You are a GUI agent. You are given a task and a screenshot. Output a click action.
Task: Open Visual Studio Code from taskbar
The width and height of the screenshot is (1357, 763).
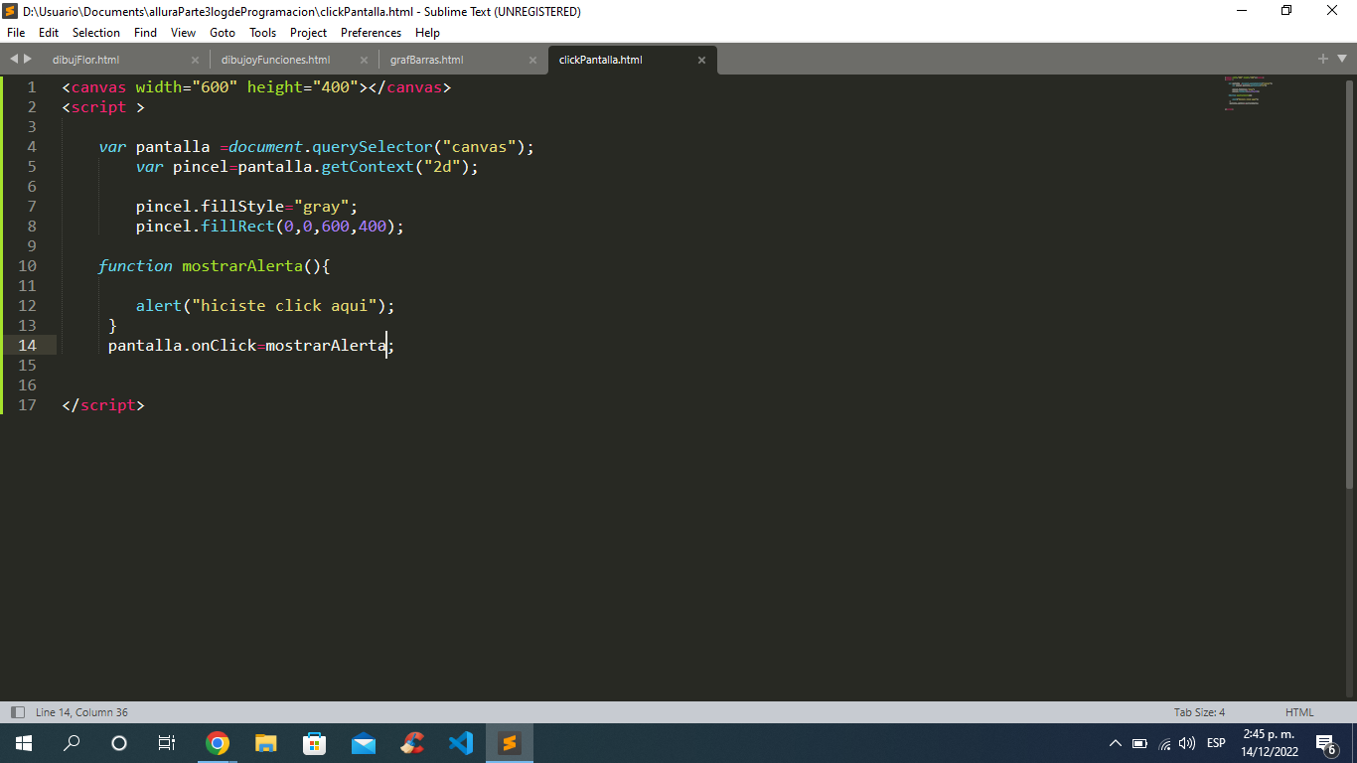tap(461, 742)
